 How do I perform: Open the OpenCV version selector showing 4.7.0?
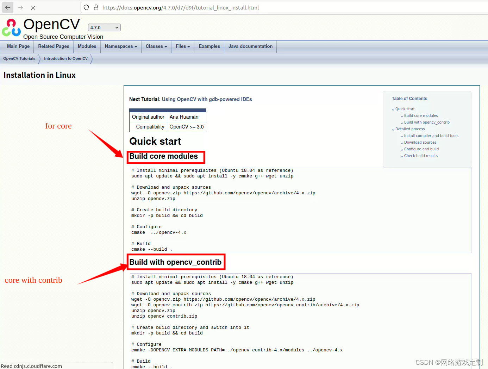(x=104, y=27)
